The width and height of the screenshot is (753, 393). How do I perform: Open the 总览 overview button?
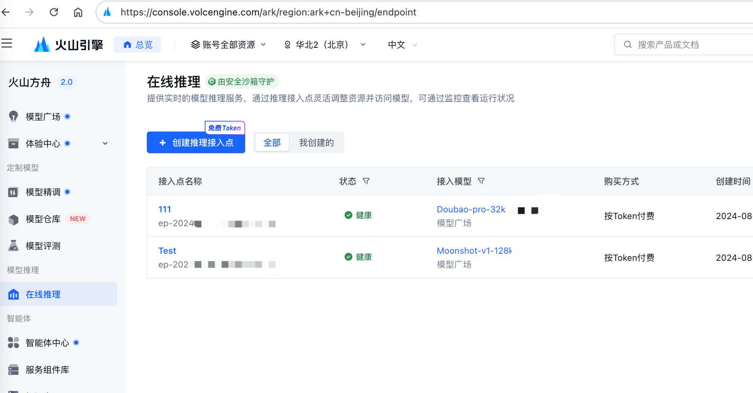pos(137,45)
